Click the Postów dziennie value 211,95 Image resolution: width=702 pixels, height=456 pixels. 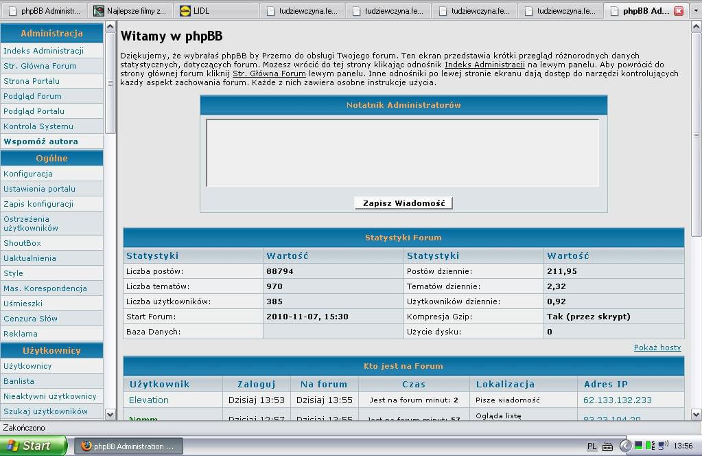coord(562,271)
